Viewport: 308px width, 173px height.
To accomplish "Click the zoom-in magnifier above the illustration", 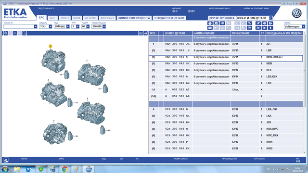I will tap(6, 33).
